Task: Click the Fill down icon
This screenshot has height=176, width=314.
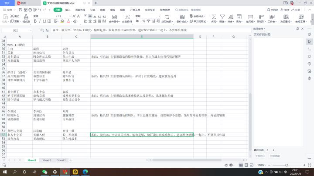Action: 239,17
